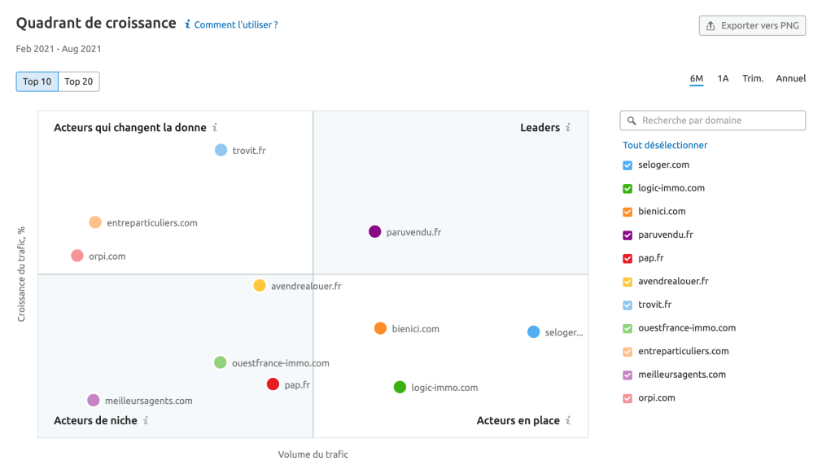822x474 pixels.
Task: Select the Trim. time range
Action: click(753, 79)
